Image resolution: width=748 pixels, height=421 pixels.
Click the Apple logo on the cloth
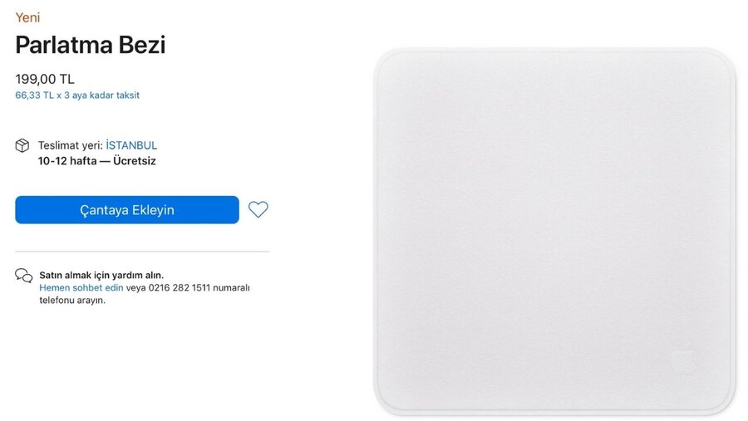point(684,358)
